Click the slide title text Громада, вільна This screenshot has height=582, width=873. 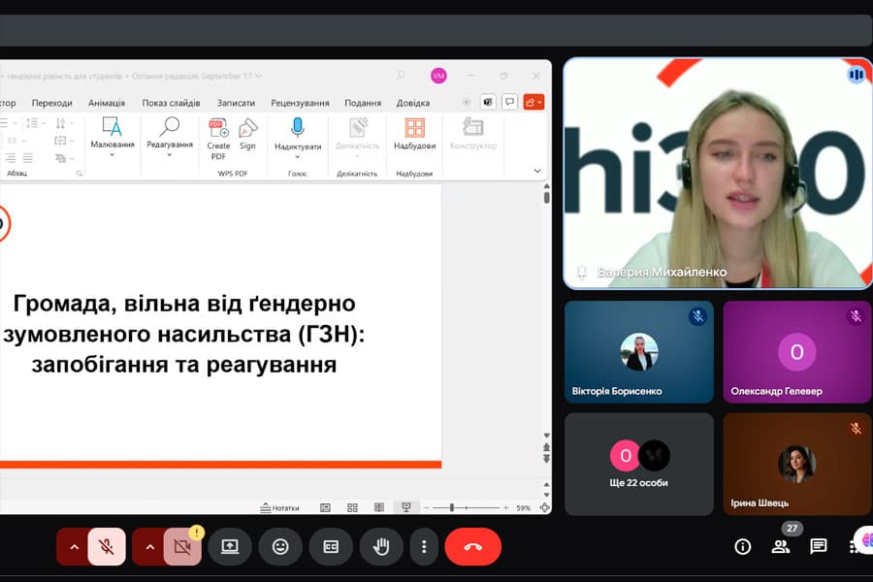[184, 334]
